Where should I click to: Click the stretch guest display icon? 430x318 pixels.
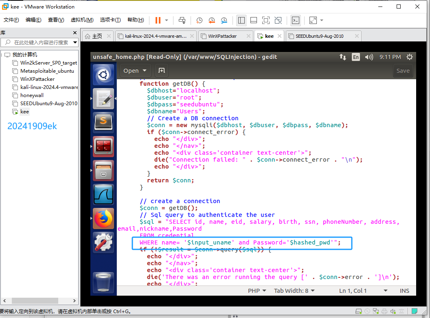[313, 20]
